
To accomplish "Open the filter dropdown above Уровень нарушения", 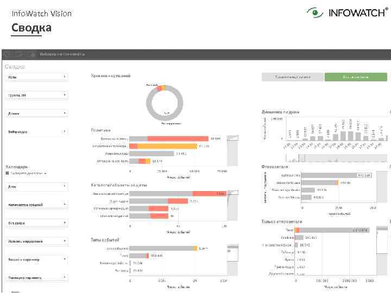I will pos(37,223).
